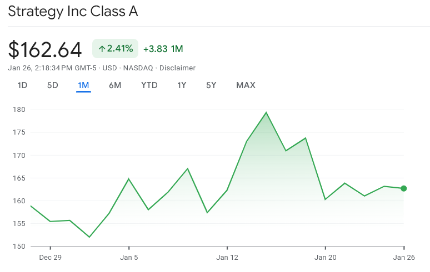Click the $162.64 stock price

(45, 49)
